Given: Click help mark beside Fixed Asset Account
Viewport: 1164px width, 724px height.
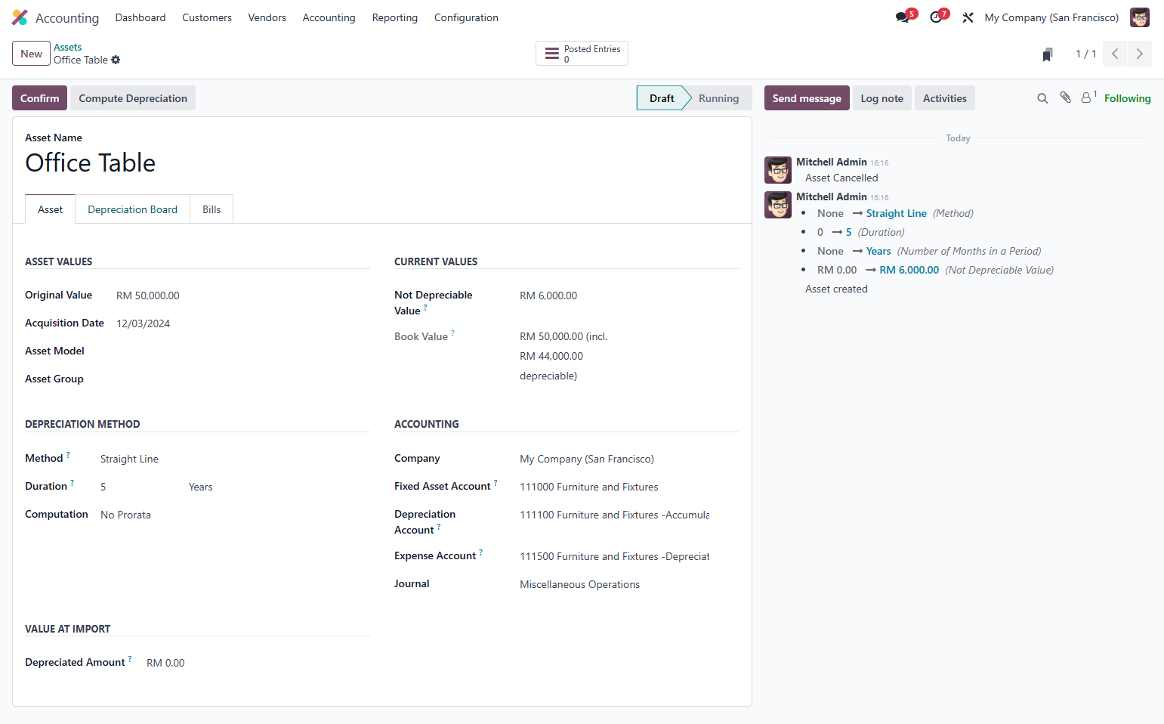Looking at the screenshot, I should 496,483.
